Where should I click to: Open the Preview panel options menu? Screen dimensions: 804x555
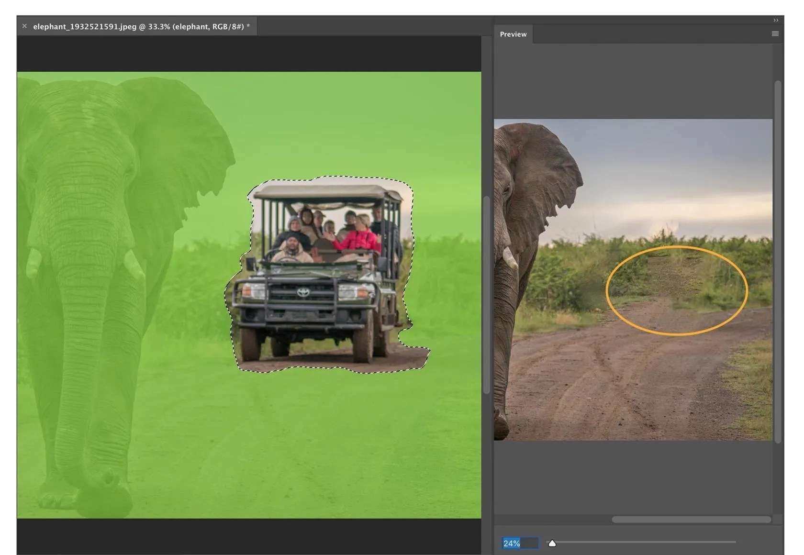click(x=775, y=34)
